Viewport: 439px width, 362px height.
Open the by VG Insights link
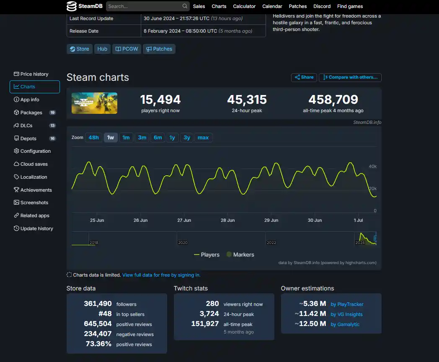click(346, 314)
